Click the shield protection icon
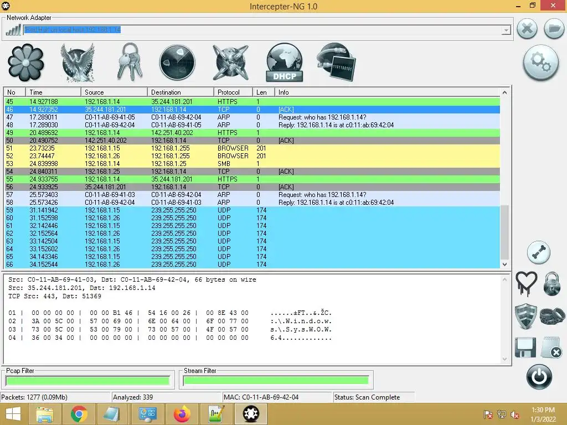The height and width of the screenshot is (425, 567). click(525, 316)
